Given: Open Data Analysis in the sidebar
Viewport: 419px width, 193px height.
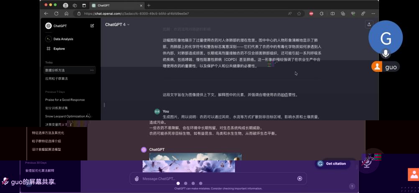Looking at the screenshot, I should coord(63,39).
